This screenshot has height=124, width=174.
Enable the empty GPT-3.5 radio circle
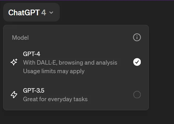(137, 95)
